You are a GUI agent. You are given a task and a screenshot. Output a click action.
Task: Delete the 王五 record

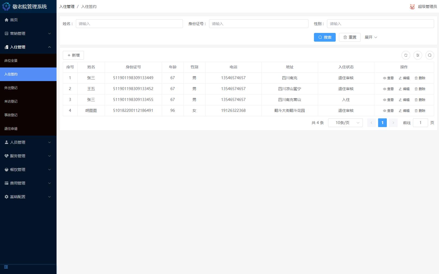click(420, 89)
